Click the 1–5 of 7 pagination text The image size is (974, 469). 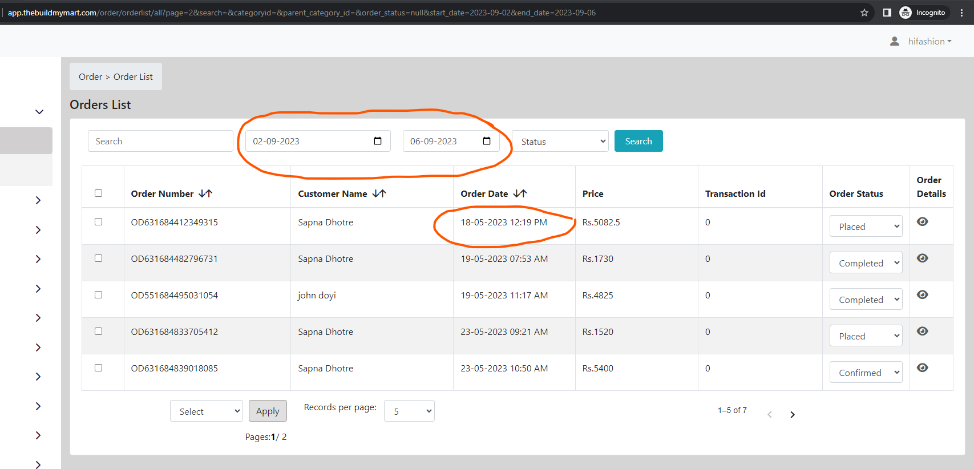[x=732, y=410]
